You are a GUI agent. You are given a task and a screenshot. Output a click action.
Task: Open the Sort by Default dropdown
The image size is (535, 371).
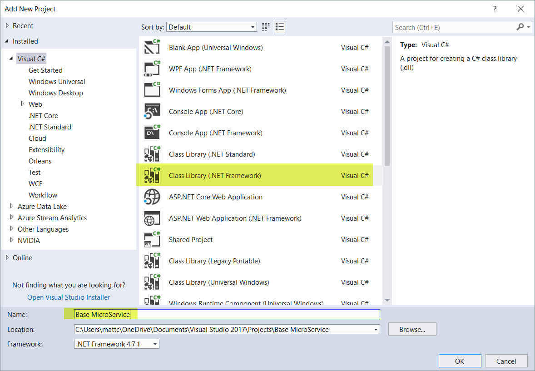point(212,27)
